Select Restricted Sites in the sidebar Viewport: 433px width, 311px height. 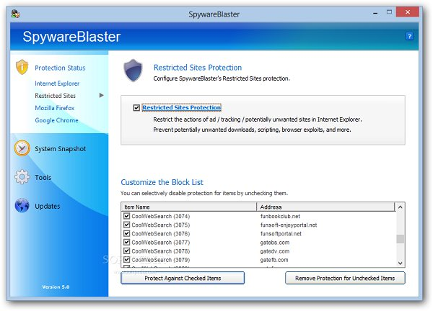tap(56, 96)
